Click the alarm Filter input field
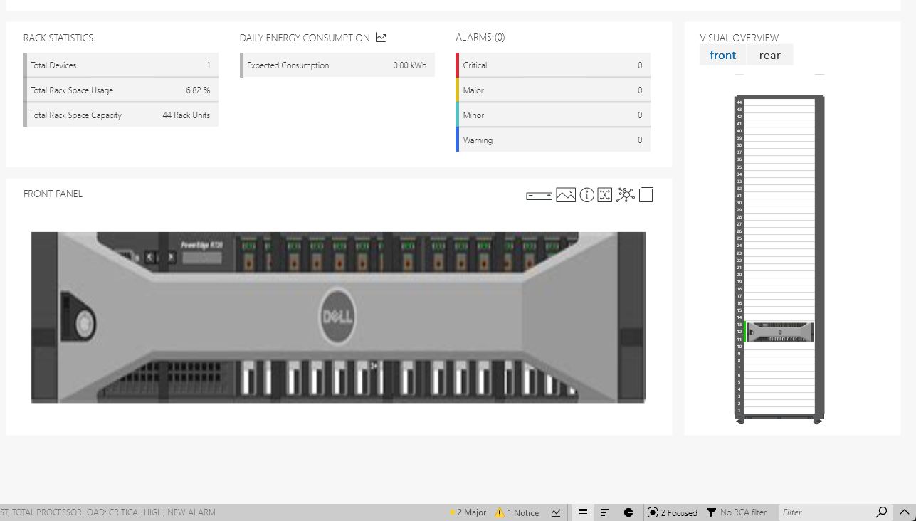The height and width of the screenshot is (521, 916). (x=826, y=512)
